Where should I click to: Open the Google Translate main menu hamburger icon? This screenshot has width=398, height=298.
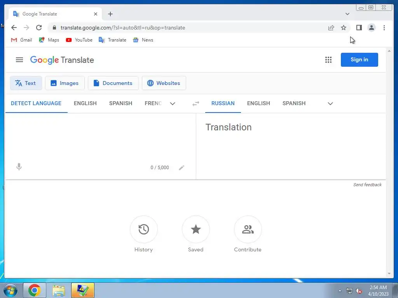19,60
